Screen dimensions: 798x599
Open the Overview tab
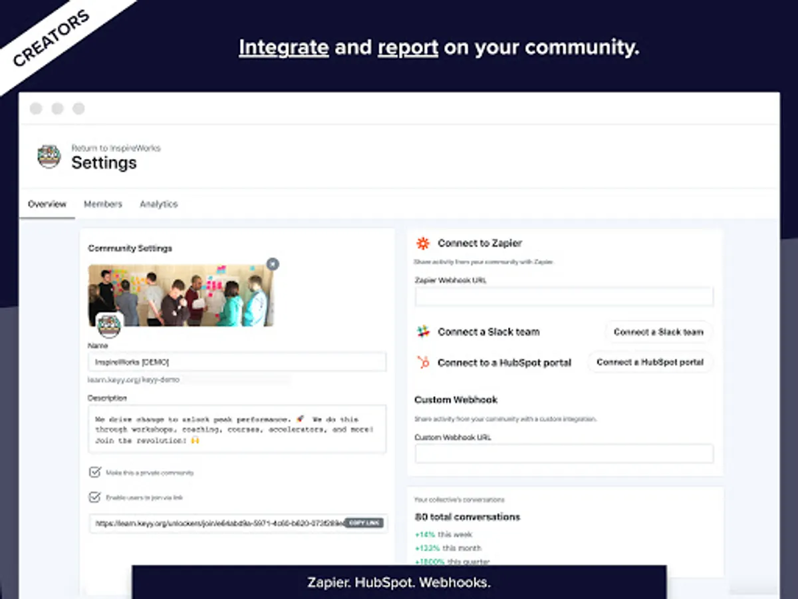pyautogui.click(x=47, y=204)
